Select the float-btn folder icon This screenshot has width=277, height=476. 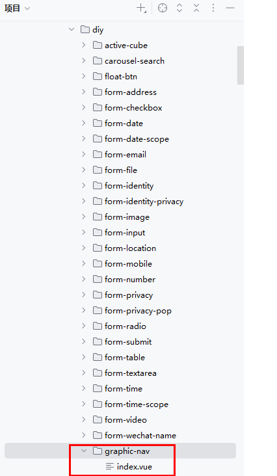pos(98,76)
